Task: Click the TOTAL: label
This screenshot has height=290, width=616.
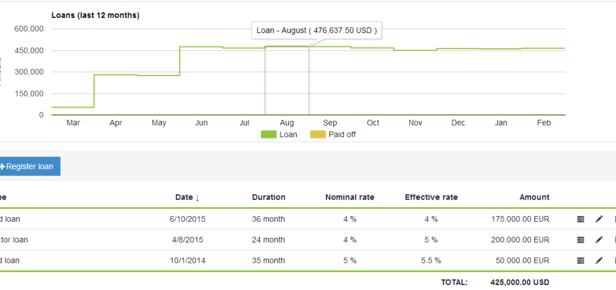Action: coord(454,282)
